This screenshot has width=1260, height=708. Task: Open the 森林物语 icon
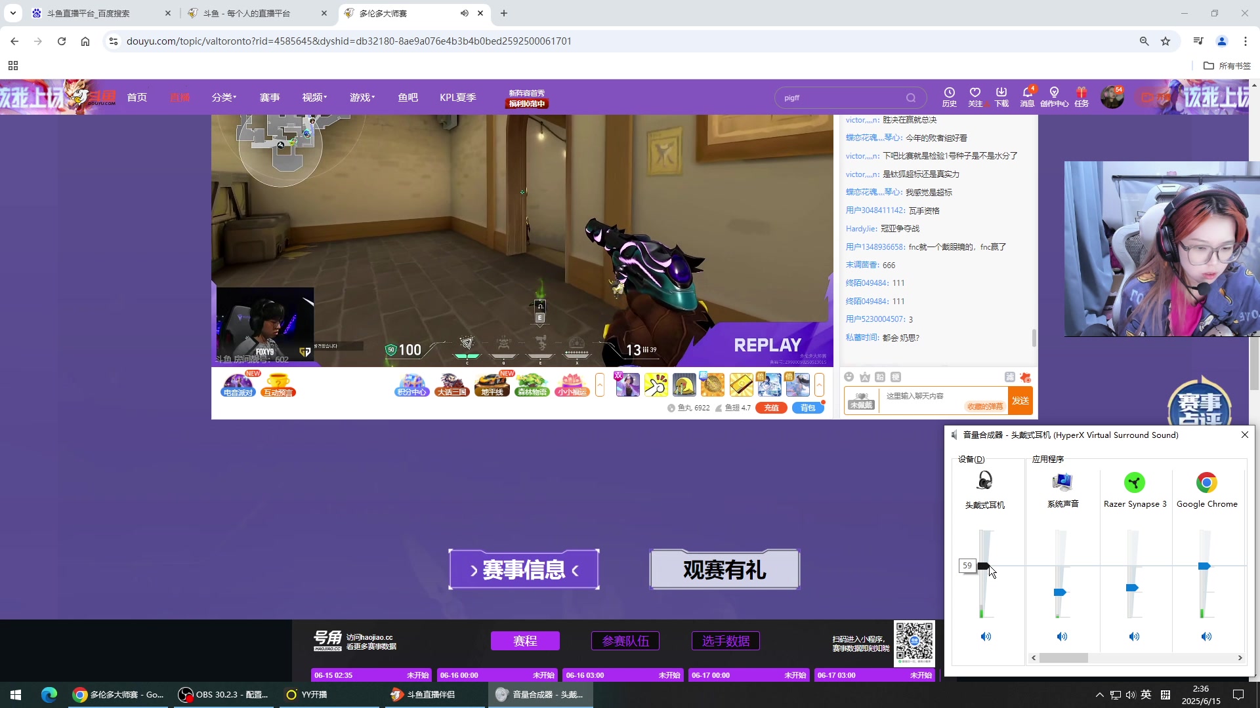point(532,385)
